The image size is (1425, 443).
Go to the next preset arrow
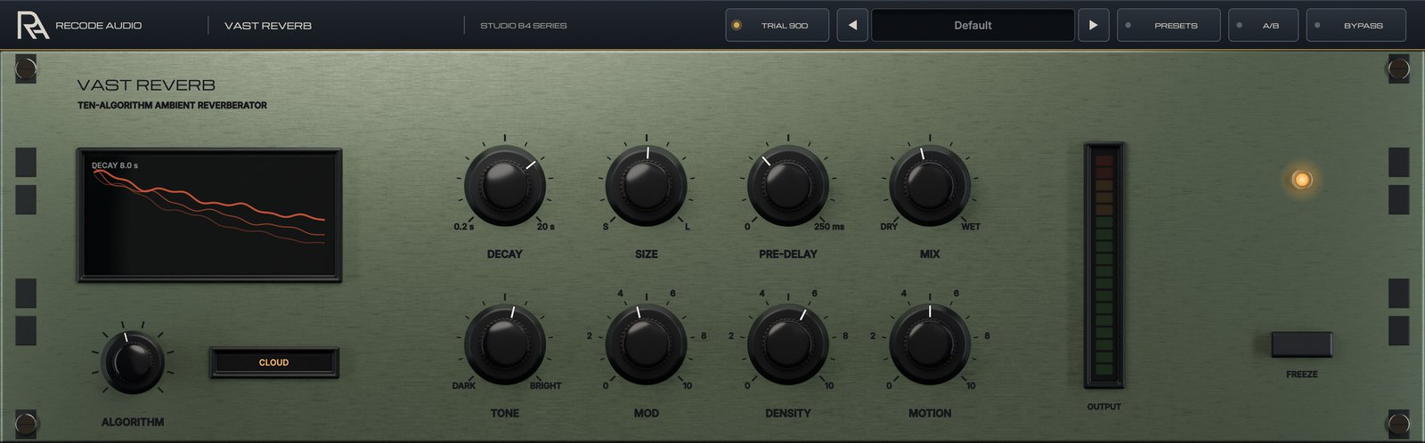click(x=1093, y=25)
